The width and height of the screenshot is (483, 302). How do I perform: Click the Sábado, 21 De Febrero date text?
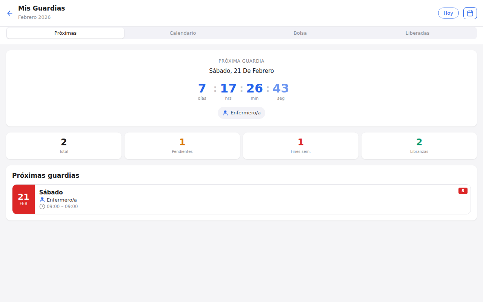[x=241, y=71]
